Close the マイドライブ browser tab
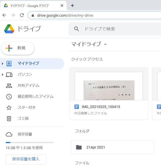The image size is (161, 166). [62, 5]
